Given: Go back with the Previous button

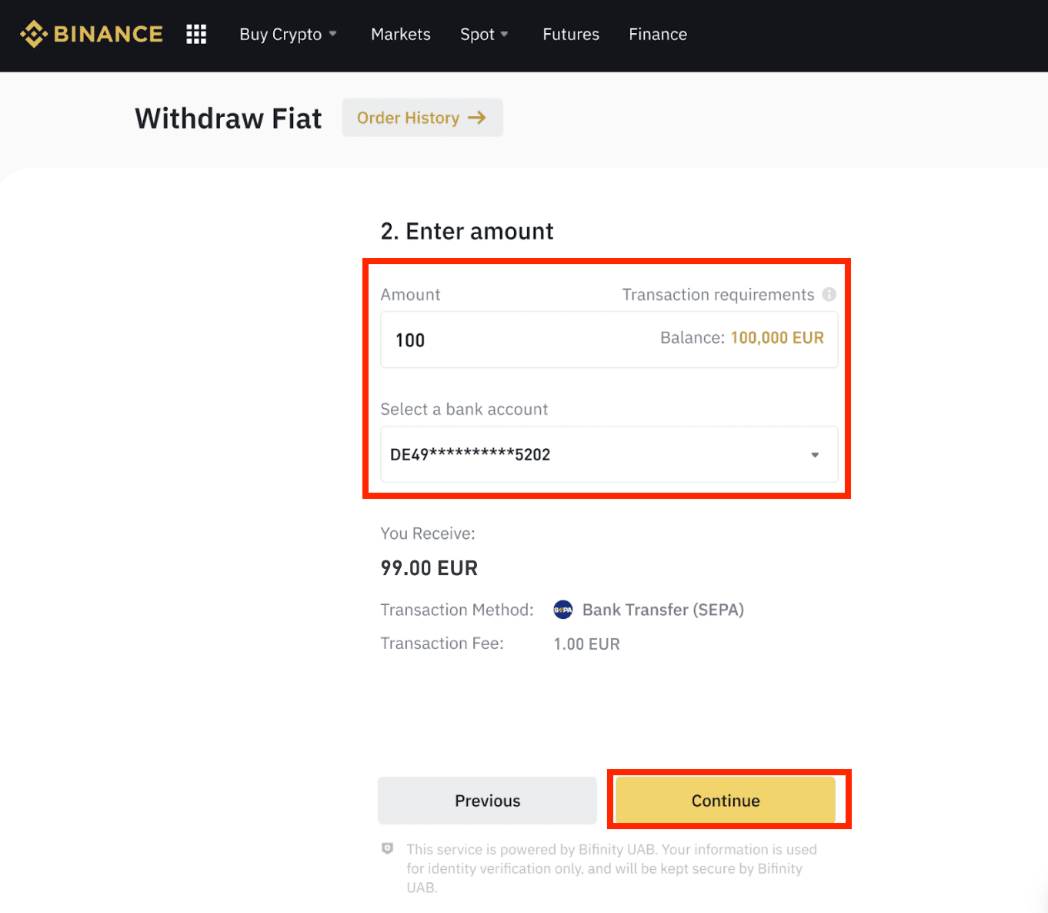Looking at the screenshot, I should coord(487,801).
